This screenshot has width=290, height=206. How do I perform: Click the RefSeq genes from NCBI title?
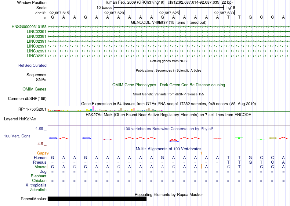pos(169,61)
